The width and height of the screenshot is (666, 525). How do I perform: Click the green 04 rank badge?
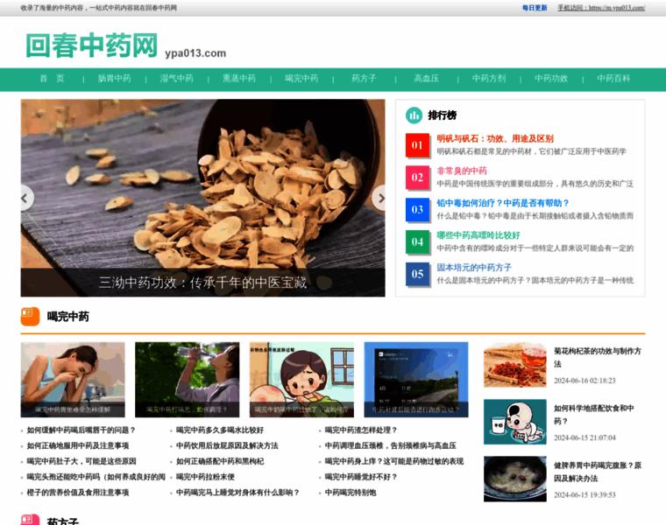tap(417, 241)
